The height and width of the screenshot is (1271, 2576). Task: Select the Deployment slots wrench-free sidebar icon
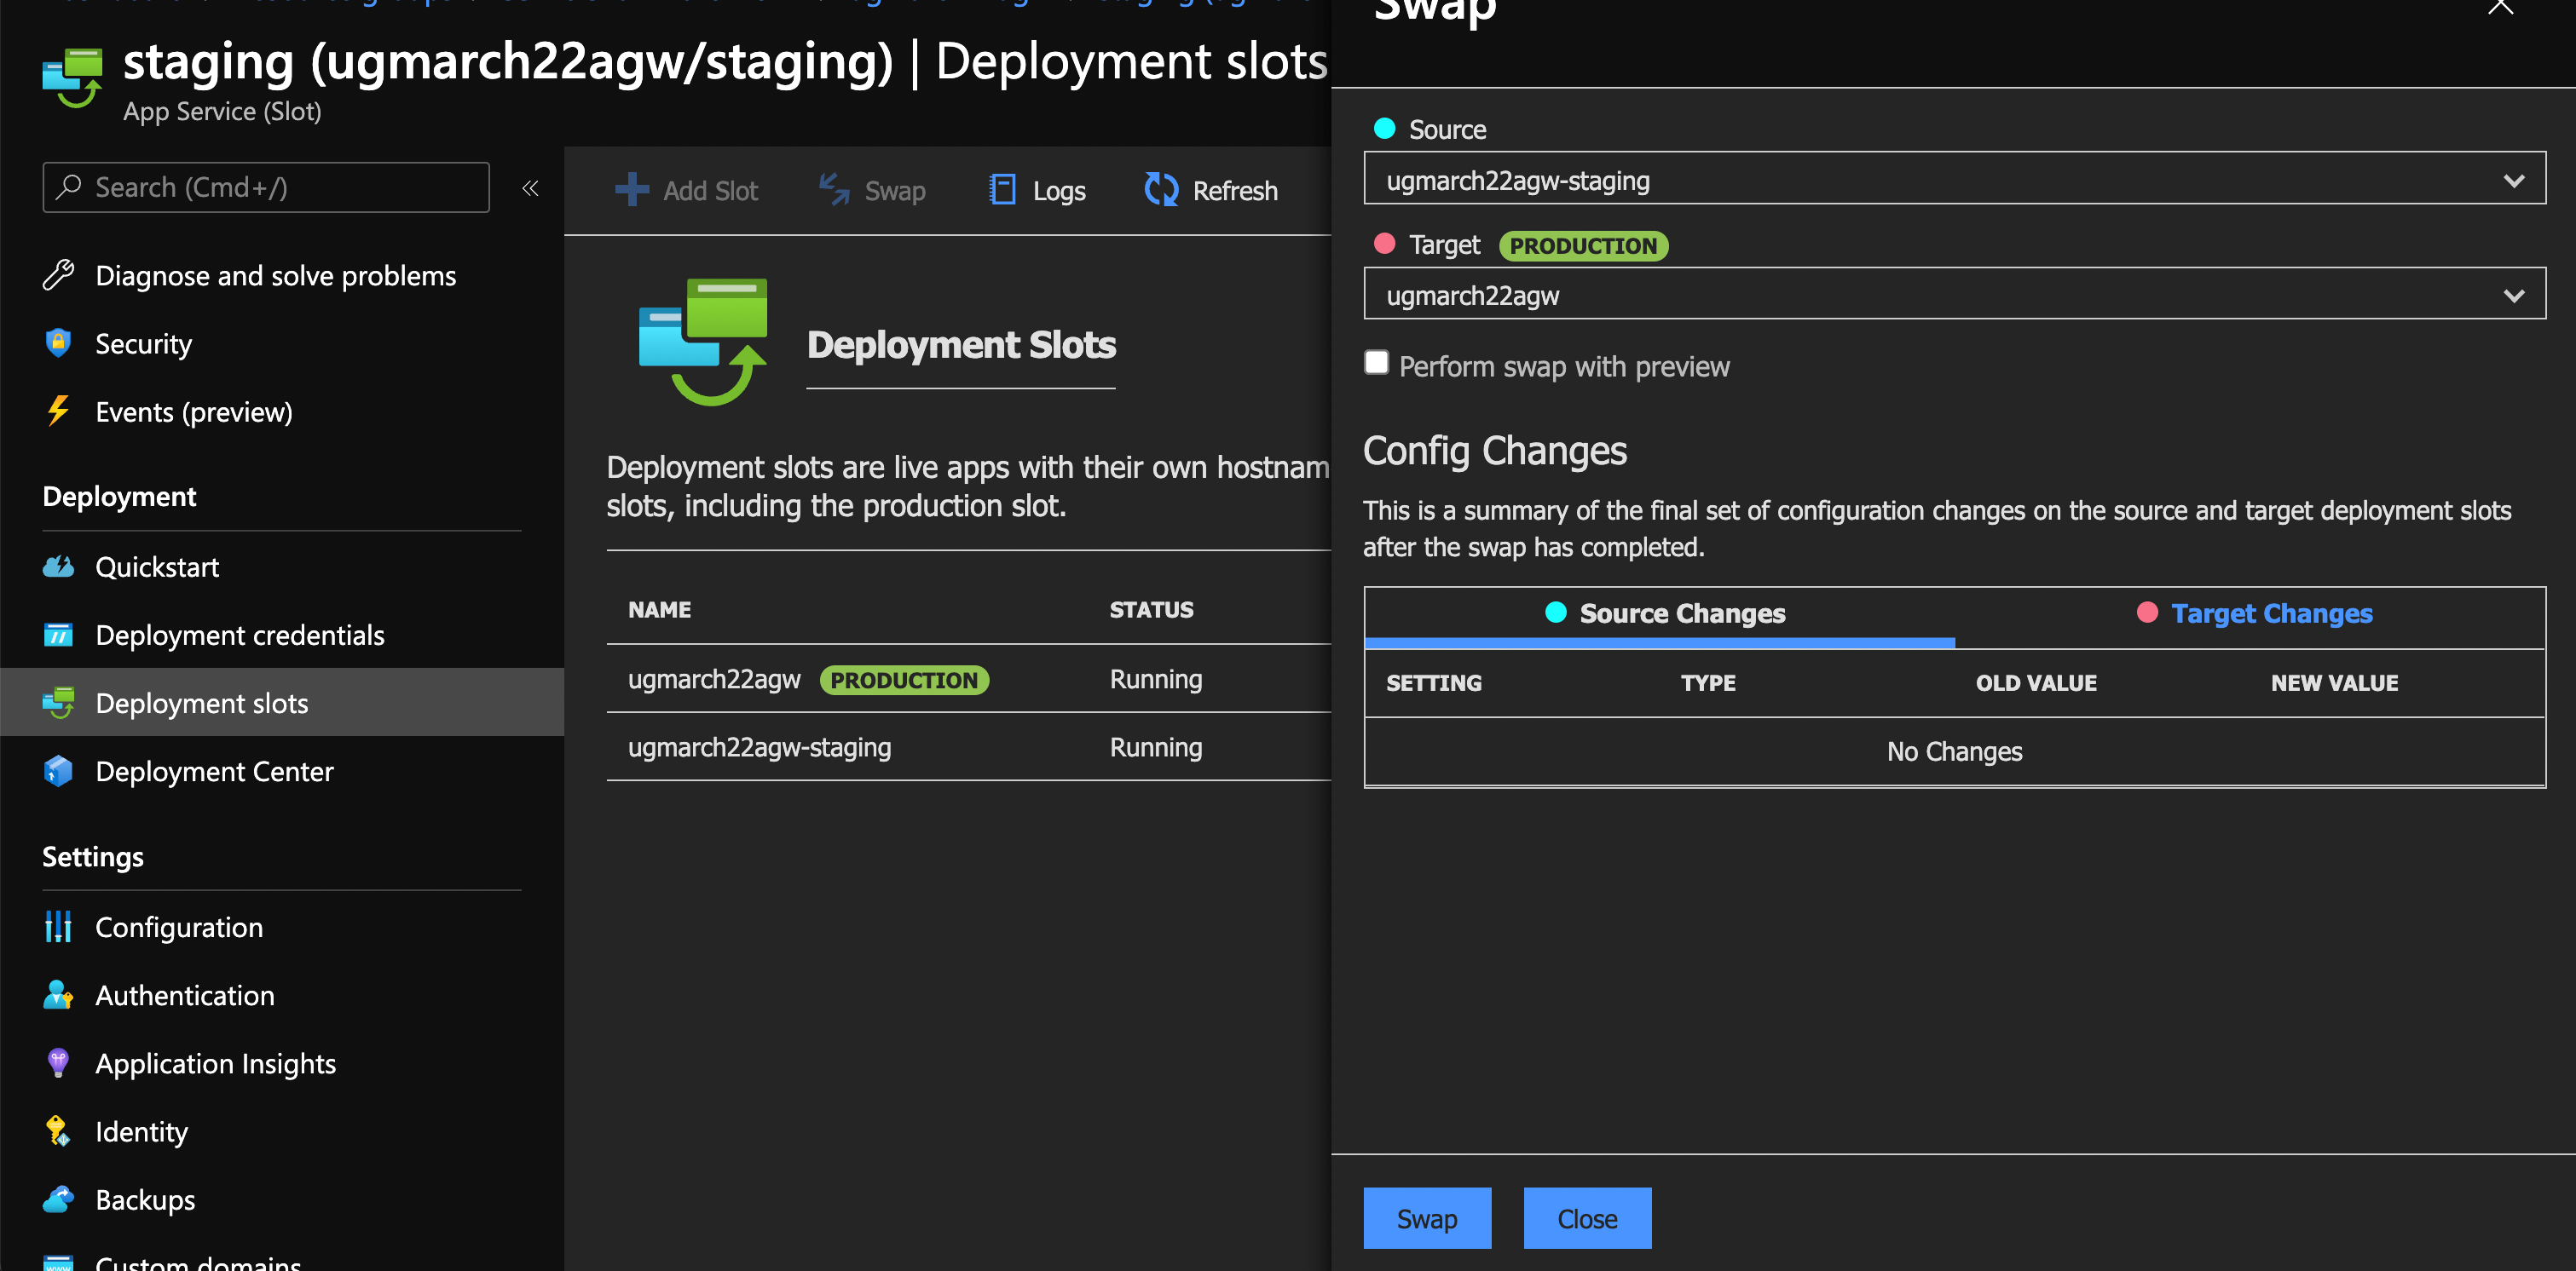pos(59,703)
